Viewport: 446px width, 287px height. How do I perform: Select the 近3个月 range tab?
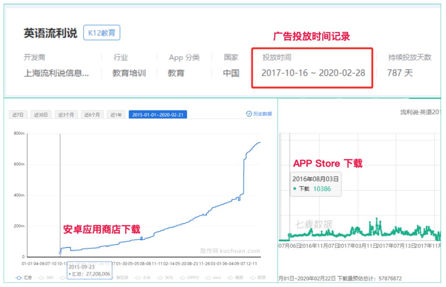[x=66, y=115]
